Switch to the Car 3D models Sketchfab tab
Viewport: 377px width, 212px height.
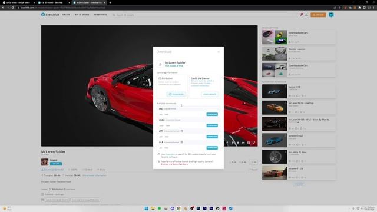tap(54, 2)
